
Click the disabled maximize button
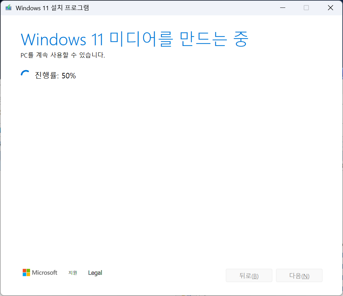click(306, 8)
